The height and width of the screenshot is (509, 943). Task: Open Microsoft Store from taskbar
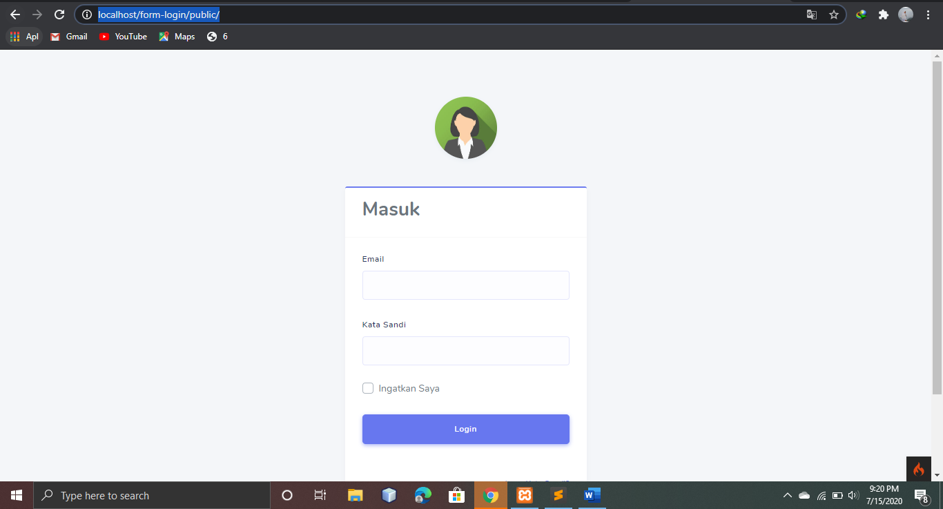click(x=456, y=495)
